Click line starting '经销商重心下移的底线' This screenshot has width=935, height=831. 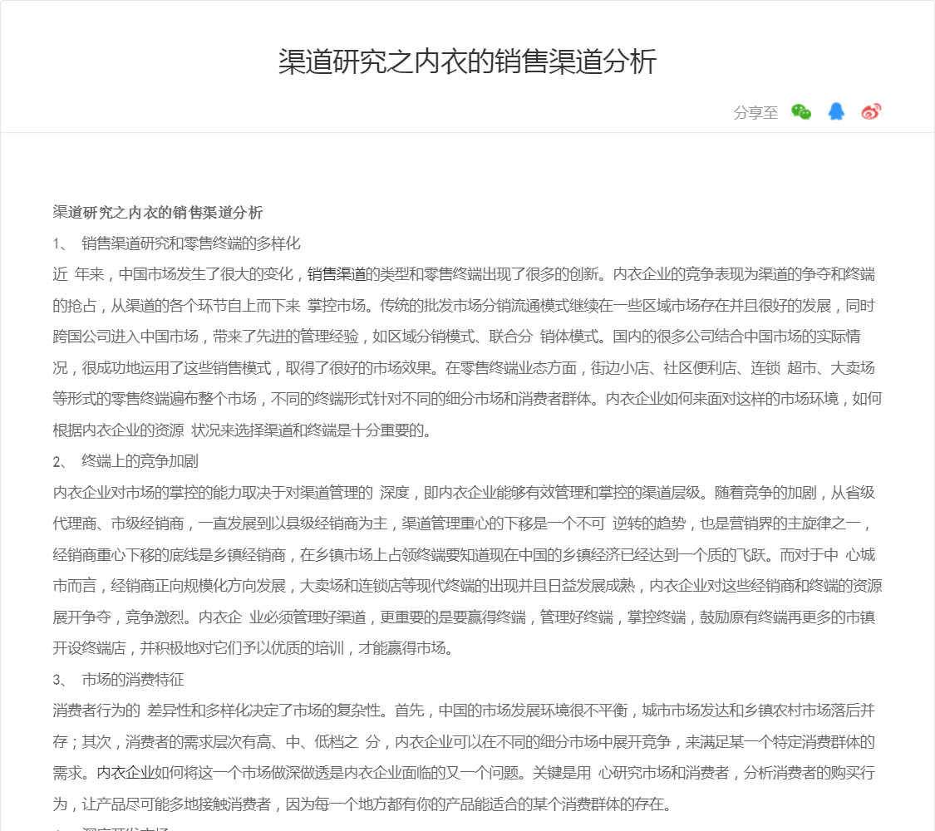(x=464, y=555)
